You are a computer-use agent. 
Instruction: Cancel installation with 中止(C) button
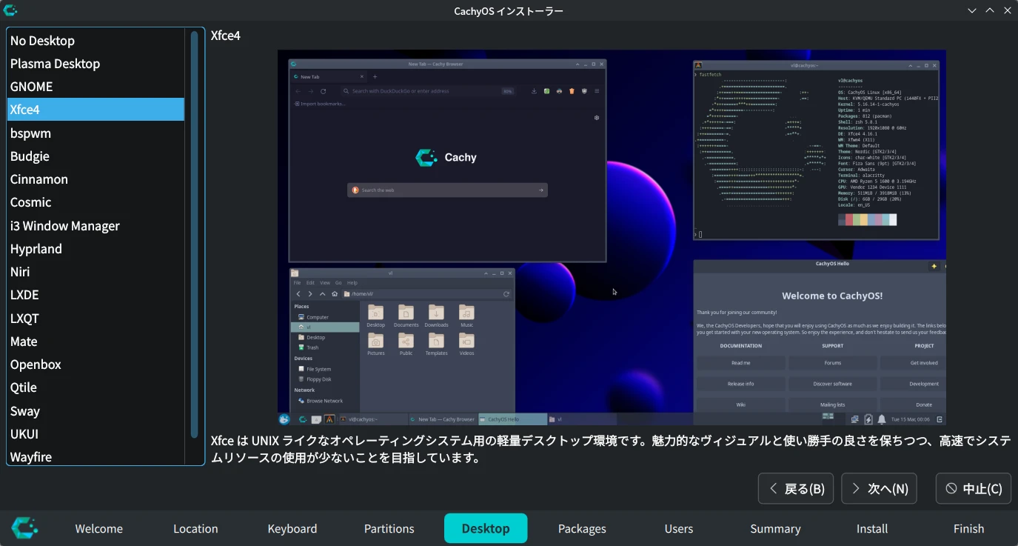click(x=974, y=488)
